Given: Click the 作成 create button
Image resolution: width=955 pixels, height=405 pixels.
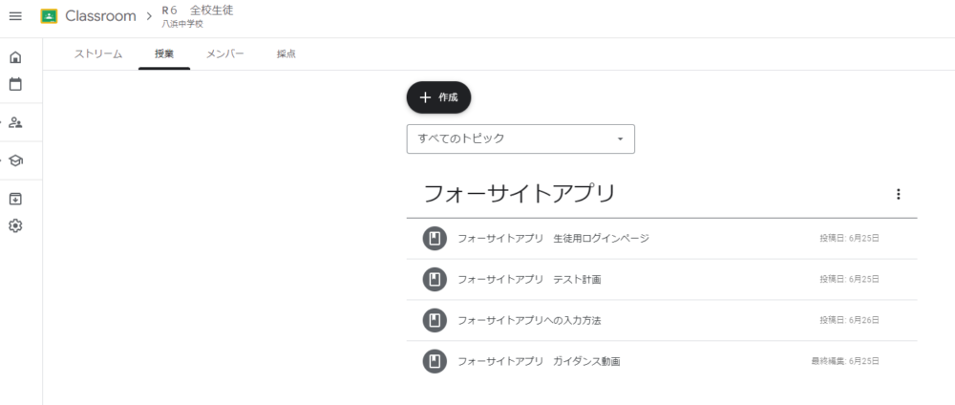Looking at the screenshot, I should (438, 97).
